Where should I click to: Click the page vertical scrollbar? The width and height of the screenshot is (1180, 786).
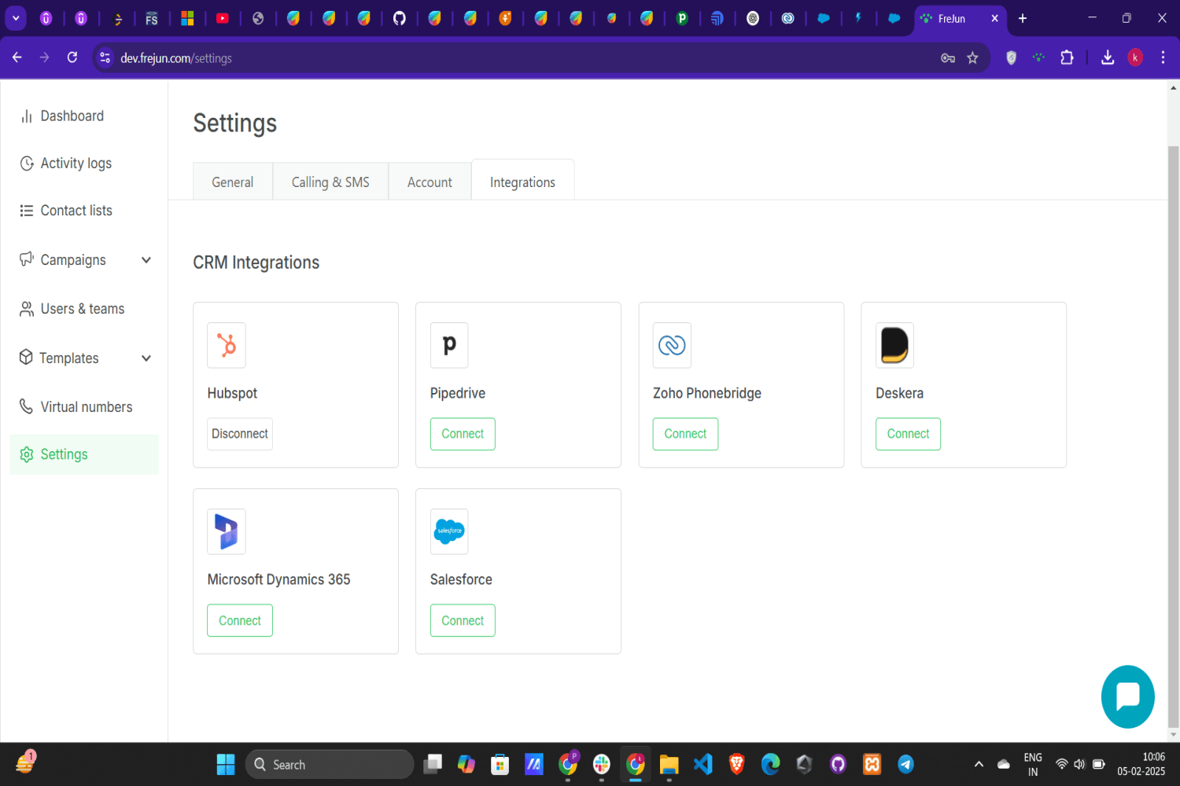click(x=1174, y=436)
